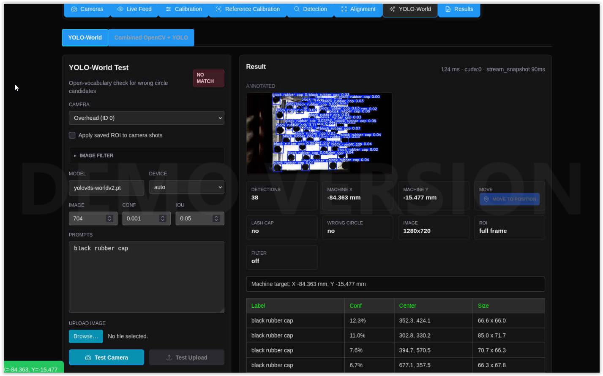Open the annotated detection result image
Screen dimensions: 603x376
tap(319, 134)
